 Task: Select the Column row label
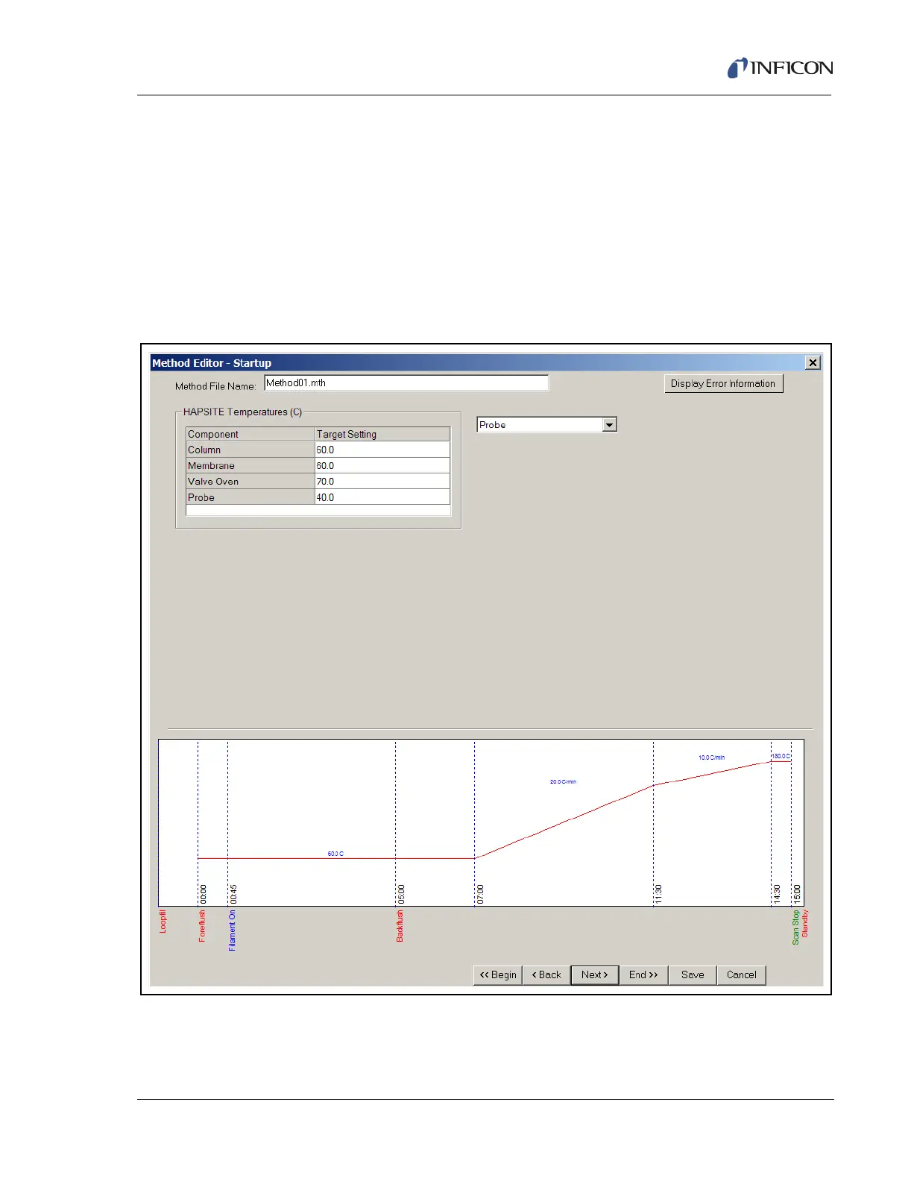250,450
